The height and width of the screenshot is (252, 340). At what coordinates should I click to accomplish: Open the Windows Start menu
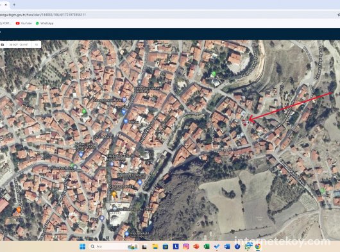click(x=82, y=246)
